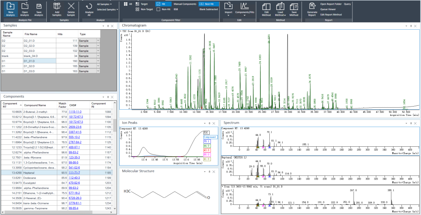Close the Samples panel

(x=112, y=26)
